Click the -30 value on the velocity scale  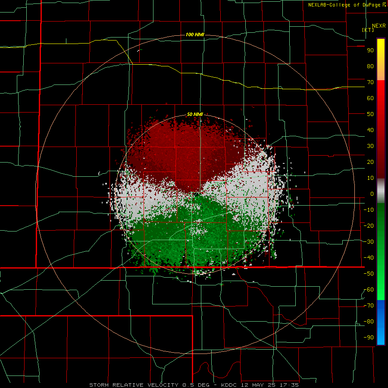tap(369, 242)
